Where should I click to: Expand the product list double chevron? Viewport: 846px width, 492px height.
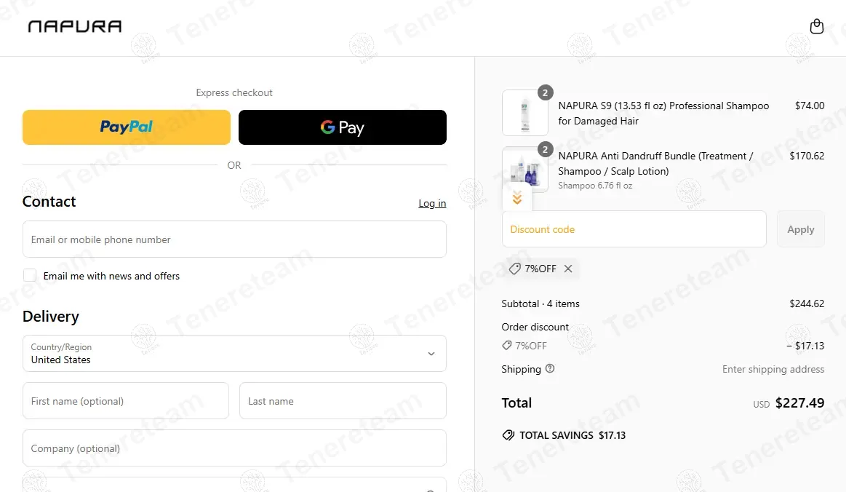[x=517, y=198]
